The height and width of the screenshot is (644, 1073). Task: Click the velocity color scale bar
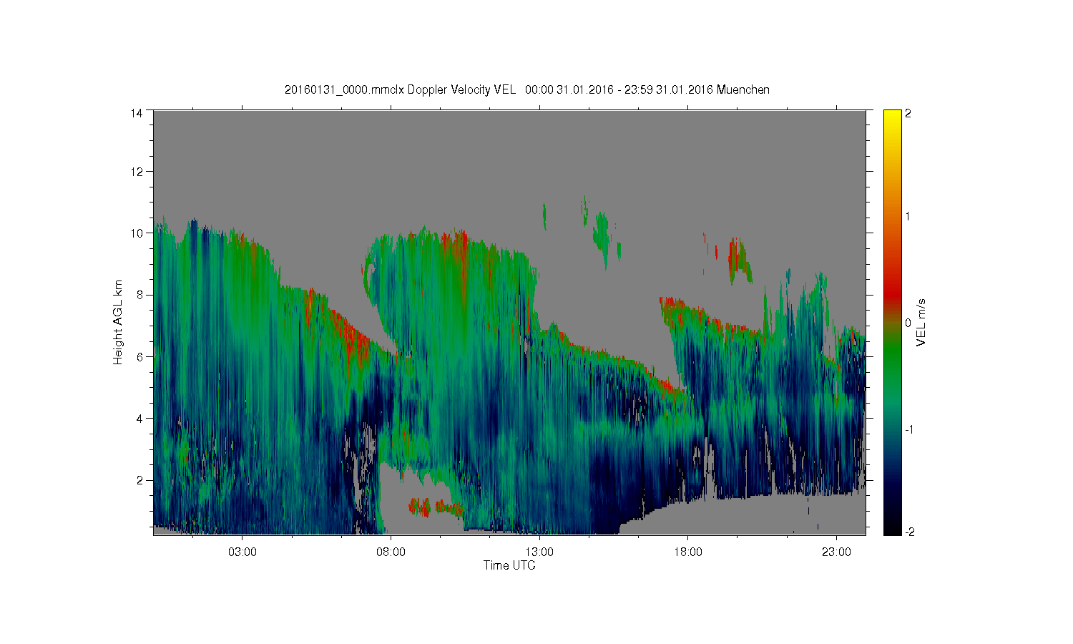pos(892,322)
